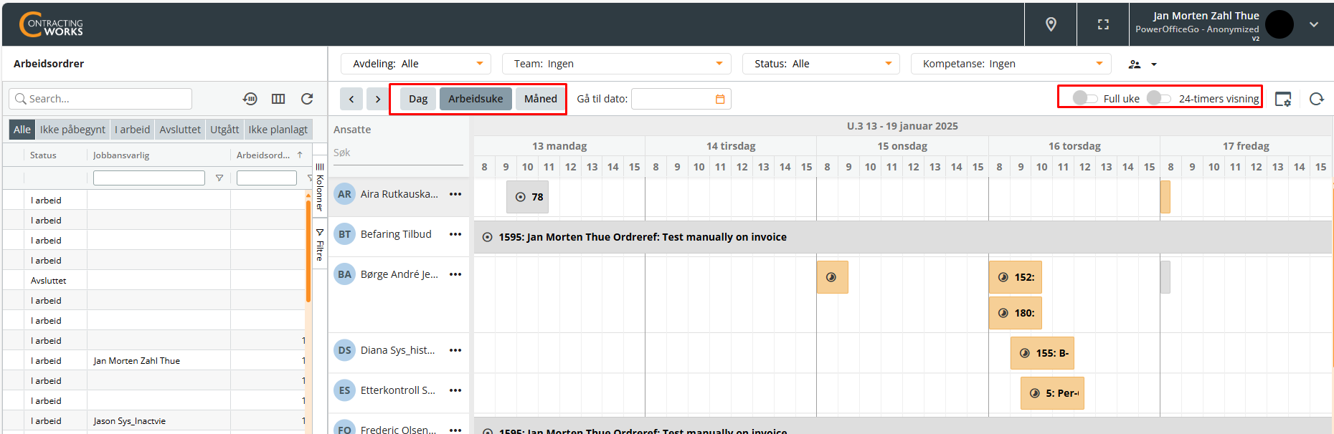Open options menu for Børge André
The height and width of the screenshot is (434, 1334).
click(x=455, y=274)
